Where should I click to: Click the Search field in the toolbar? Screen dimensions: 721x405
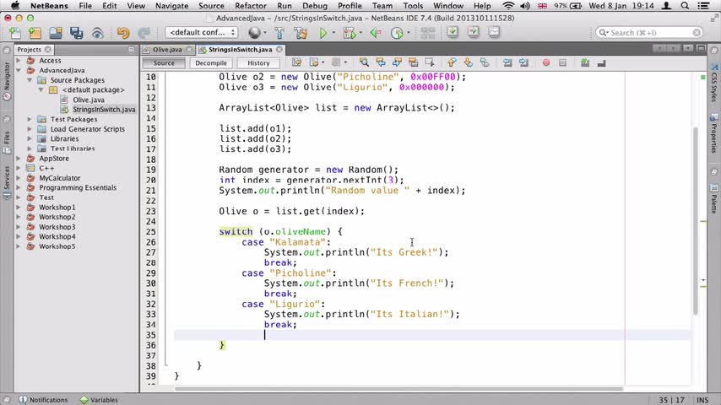coord(648,33)
